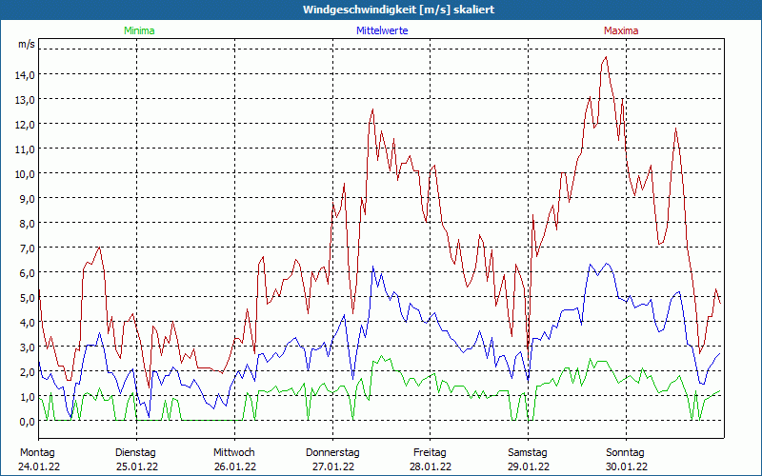Click the 'Freitag' day label
This screenshot has width=762, height=476.
click(x=431, y=453)
